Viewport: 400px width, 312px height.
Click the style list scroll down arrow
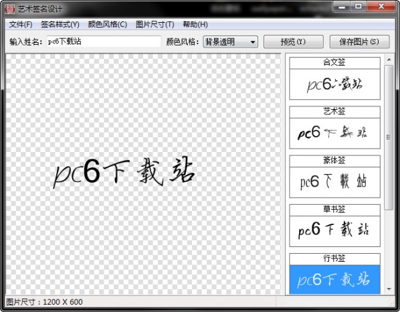click(389, 289)
